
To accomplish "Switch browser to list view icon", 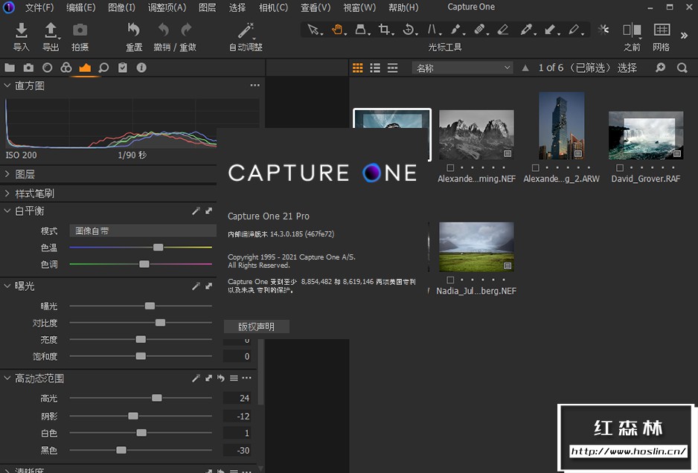I will (x=375, y=68).
